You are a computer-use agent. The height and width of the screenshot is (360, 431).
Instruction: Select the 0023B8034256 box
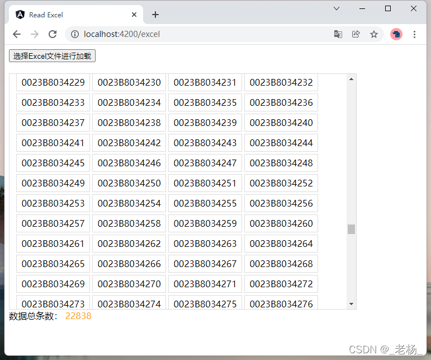tap(281, 203)
